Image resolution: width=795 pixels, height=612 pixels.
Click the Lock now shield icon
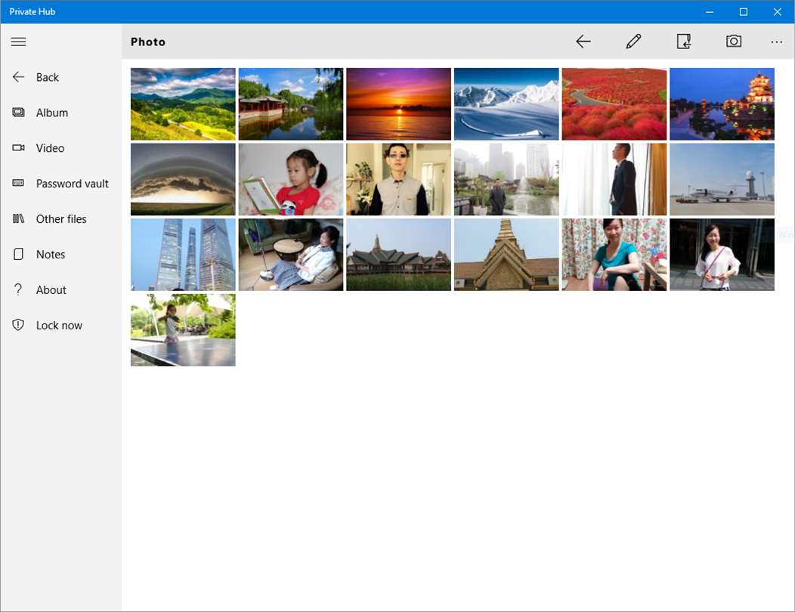point(18,325)
